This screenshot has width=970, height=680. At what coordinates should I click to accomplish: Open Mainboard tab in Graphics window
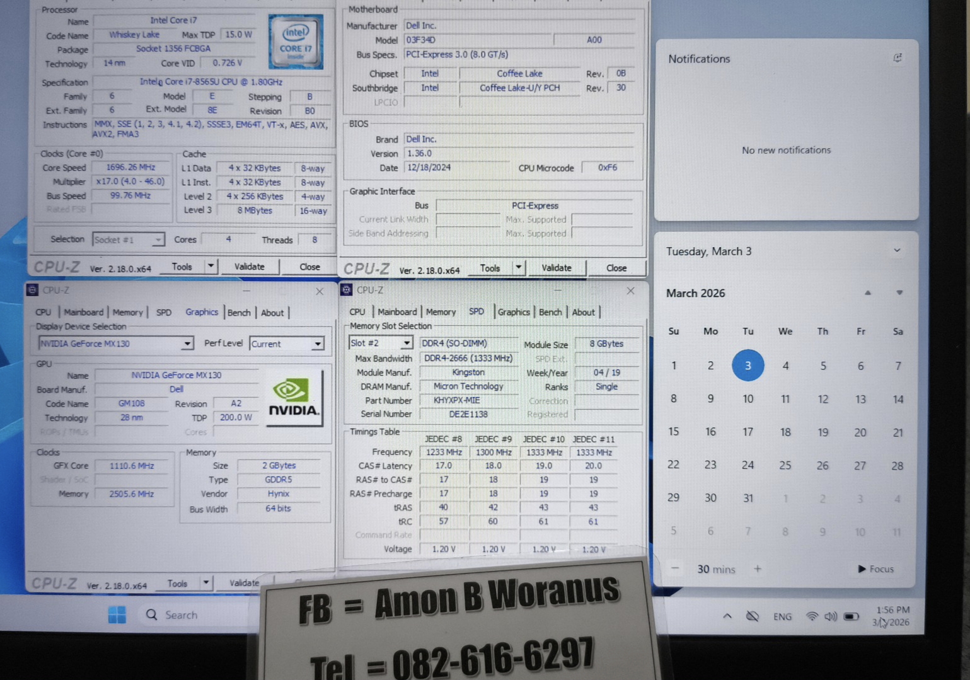click(83, 312)
